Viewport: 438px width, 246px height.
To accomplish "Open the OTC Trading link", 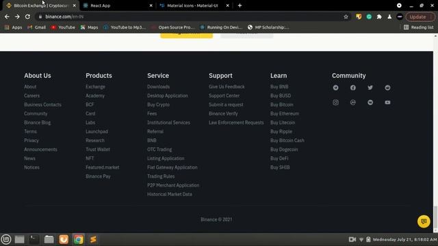I will tap(159, 150).
